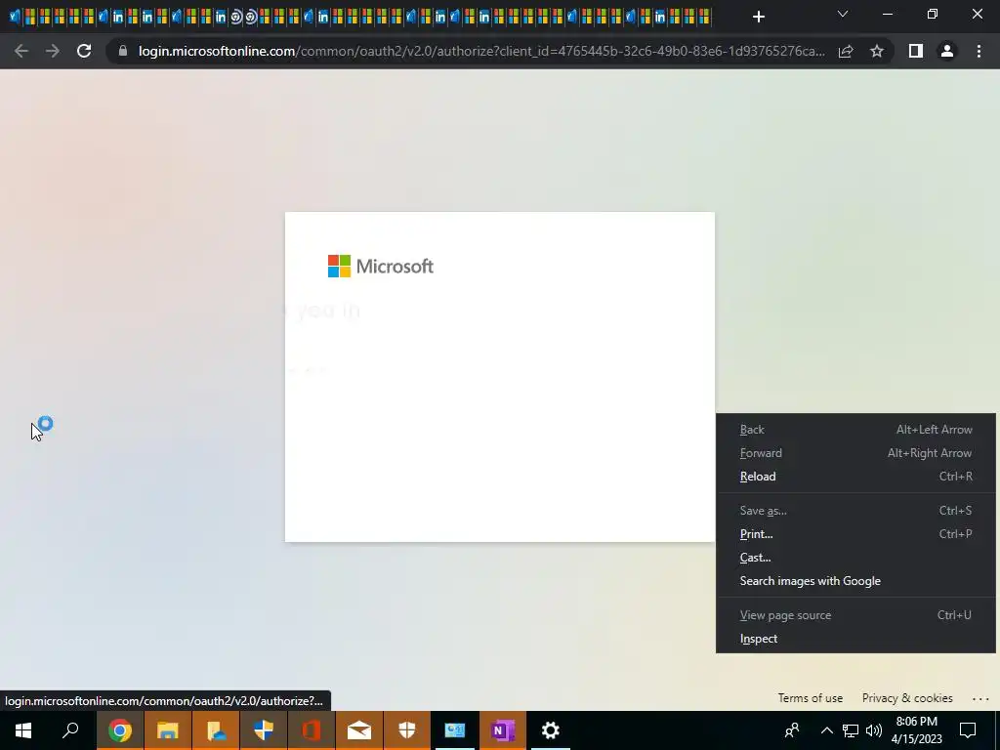This screenshot has width=1000, height=750.
Task: Open the notification center icon
Action: pos(968,730)
